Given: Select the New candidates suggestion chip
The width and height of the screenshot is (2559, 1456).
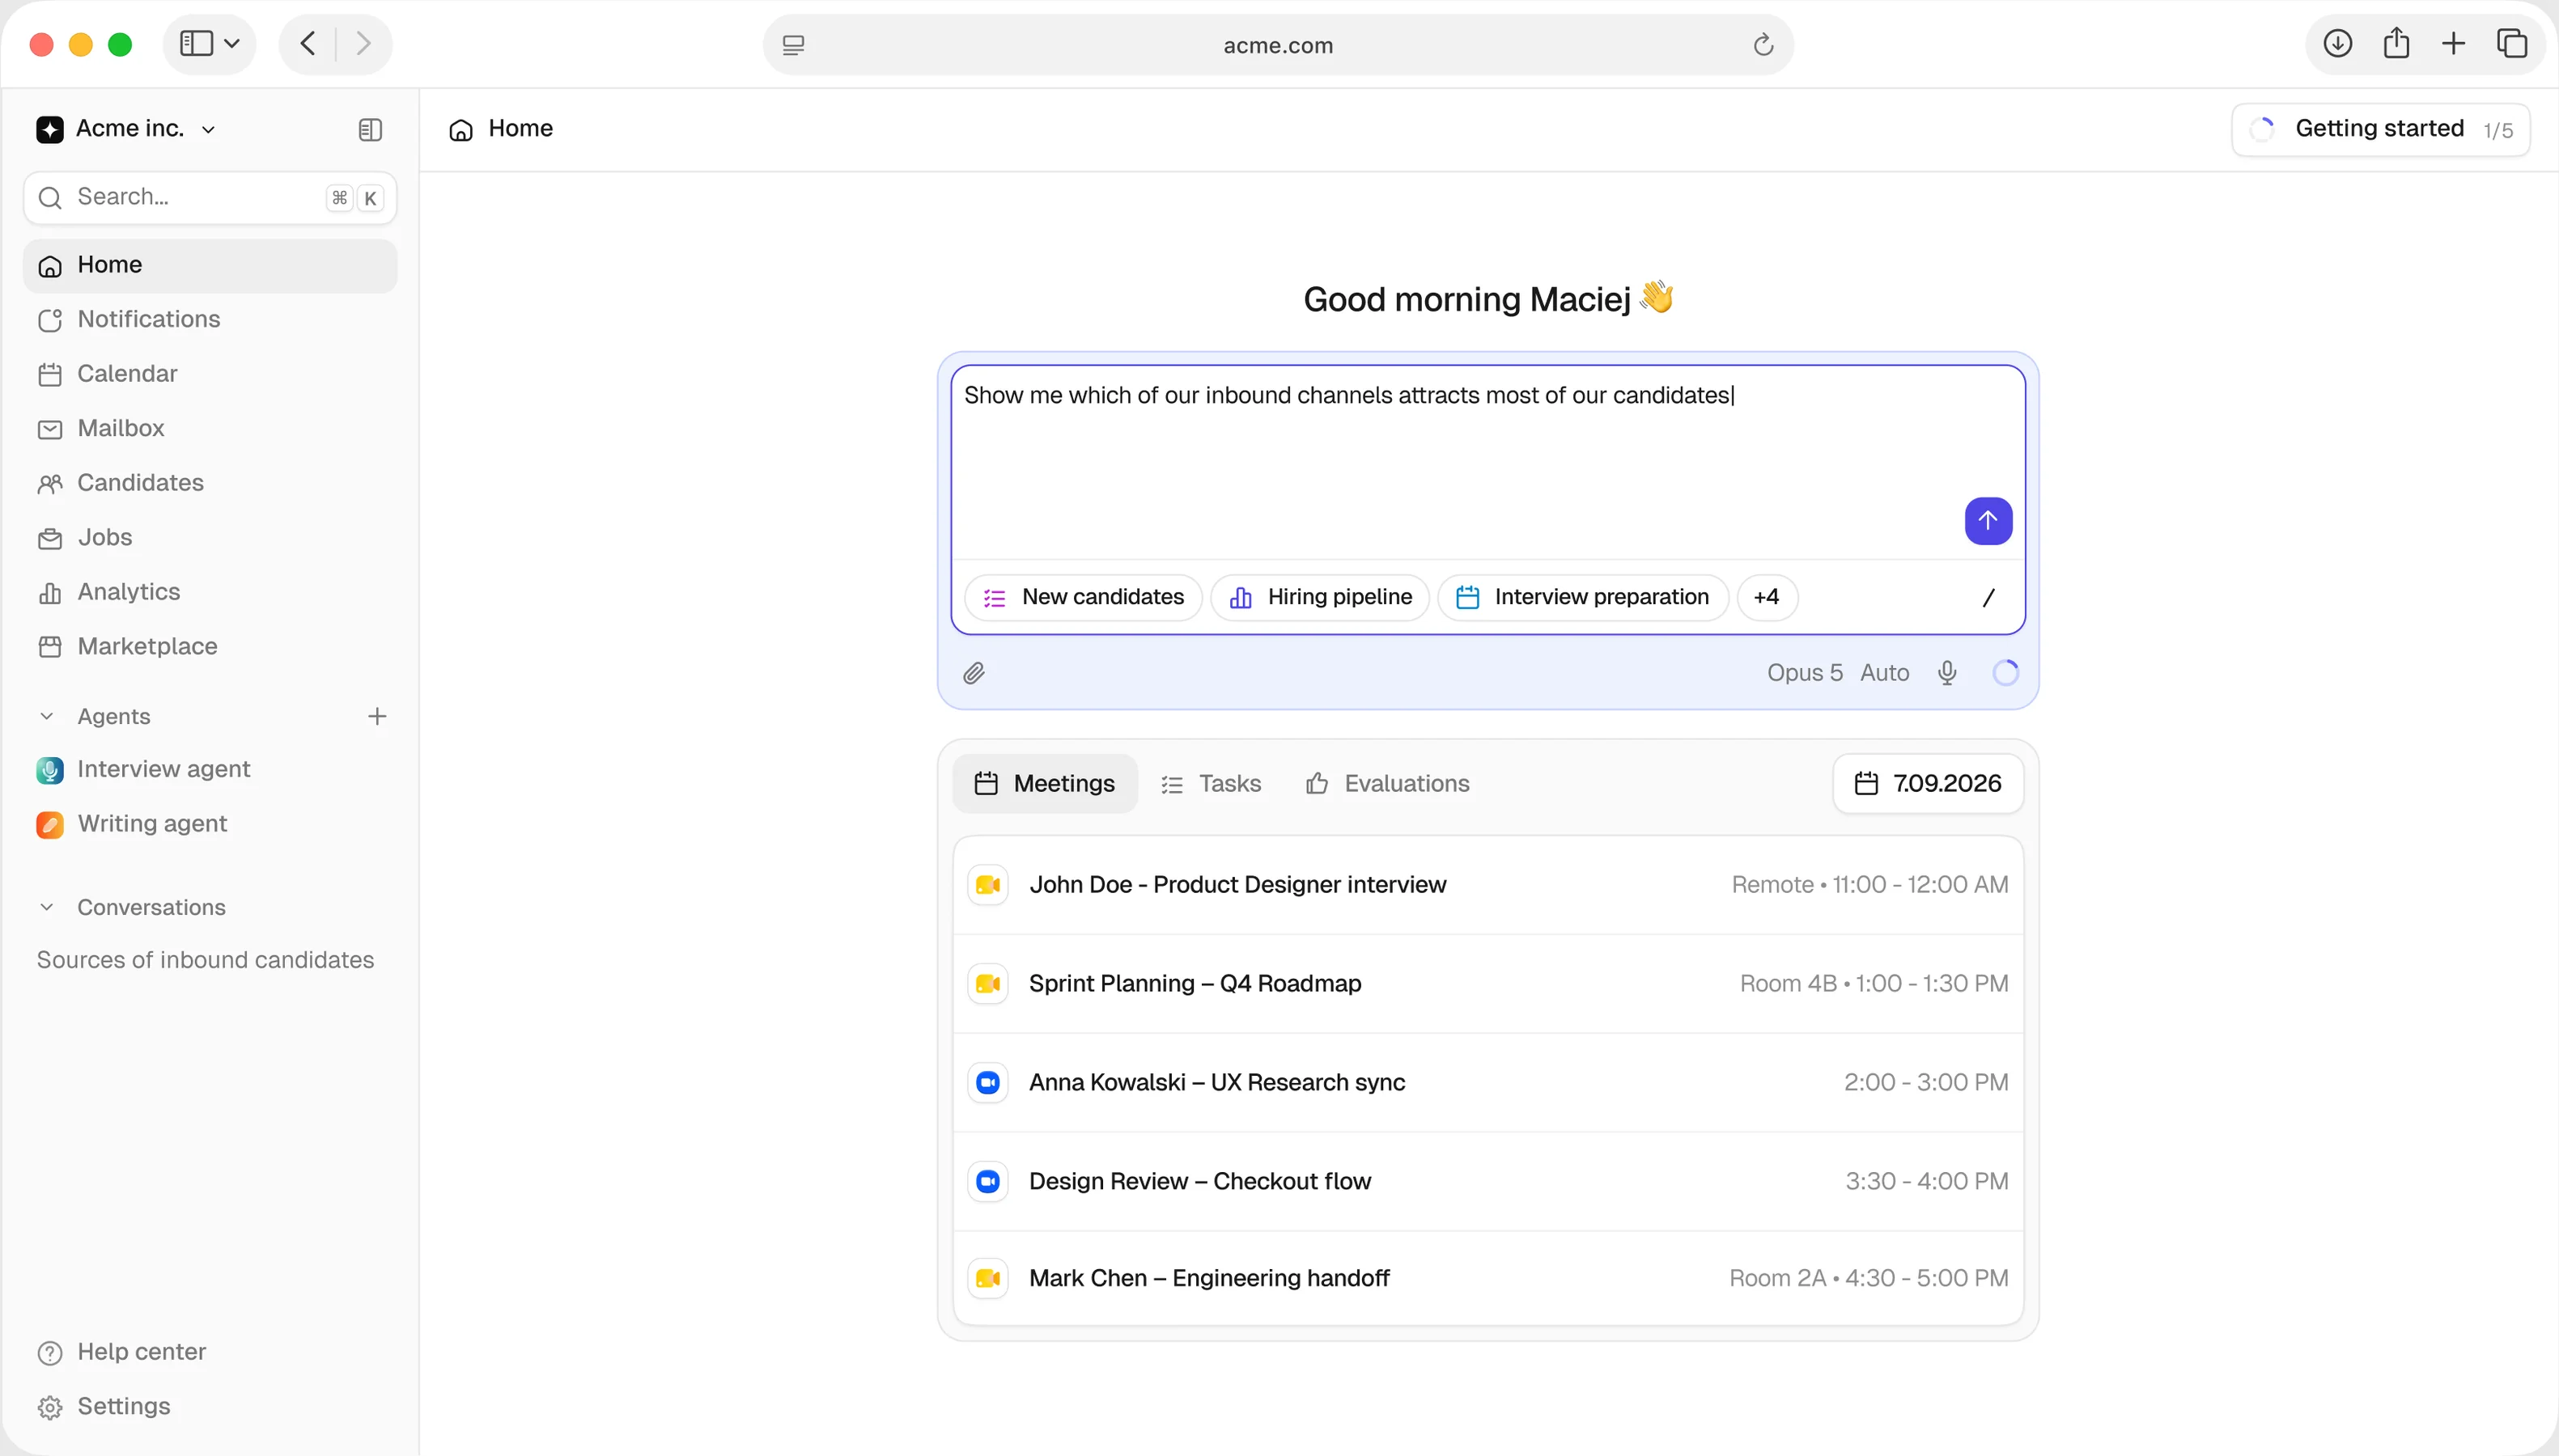Looking at the screenshot, I should [x=1084, y=598].
